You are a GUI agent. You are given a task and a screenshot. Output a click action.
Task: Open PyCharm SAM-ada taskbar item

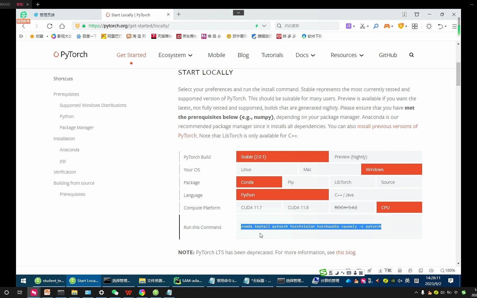[188, 281]
